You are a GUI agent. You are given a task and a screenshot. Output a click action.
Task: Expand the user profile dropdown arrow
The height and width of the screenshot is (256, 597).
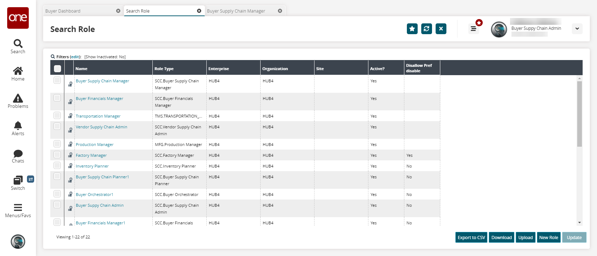click(577, 29)
